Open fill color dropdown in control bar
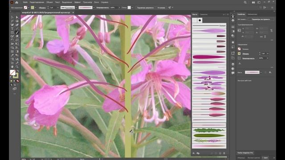Screen dimensions: 285x160 [28, 8]
